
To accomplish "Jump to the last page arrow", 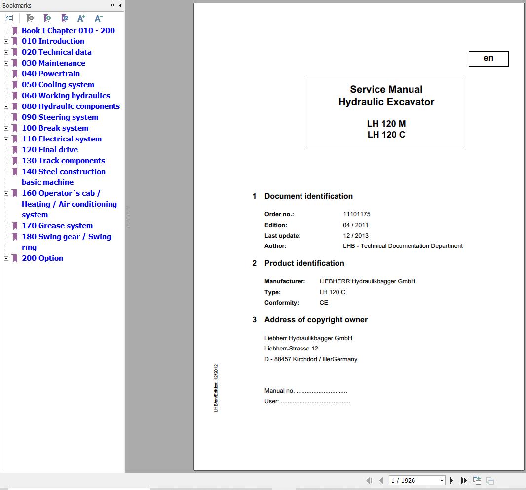I will (x=464, y=480).
